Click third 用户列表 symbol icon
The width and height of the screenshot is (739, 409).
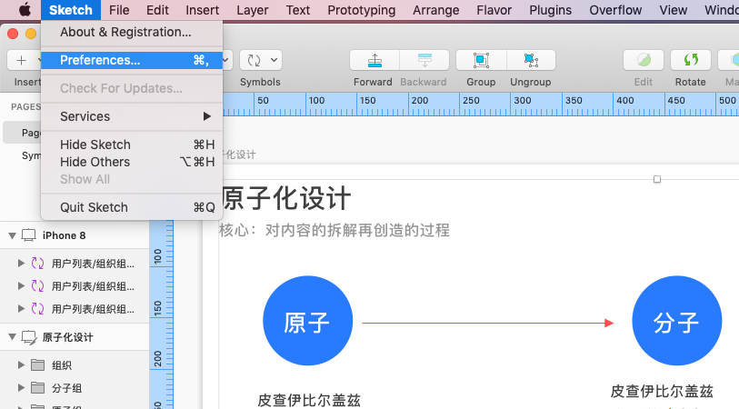click(x=37, y=309)
